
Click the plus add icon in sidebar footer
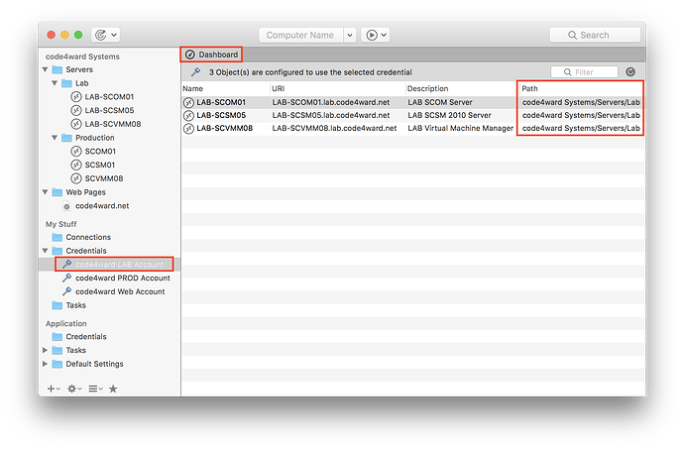click(53, 389)
